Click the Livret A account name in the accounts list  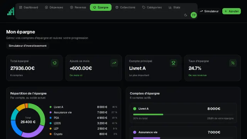coord(144,108)
